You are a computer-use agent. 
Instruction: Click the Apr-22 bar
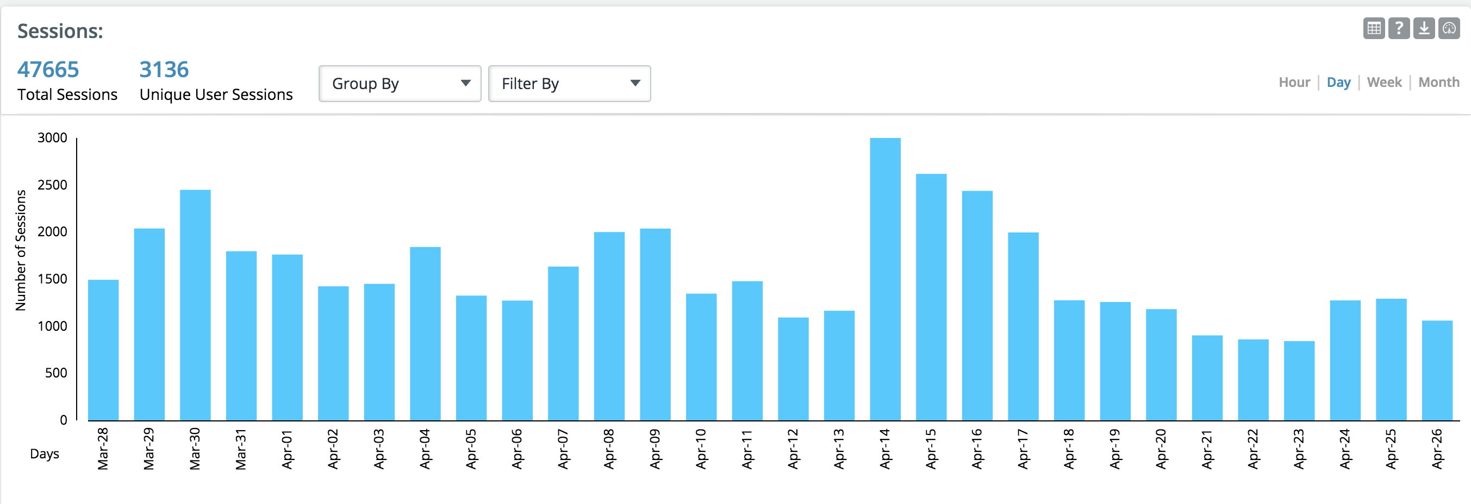[x=1254, y=380]
